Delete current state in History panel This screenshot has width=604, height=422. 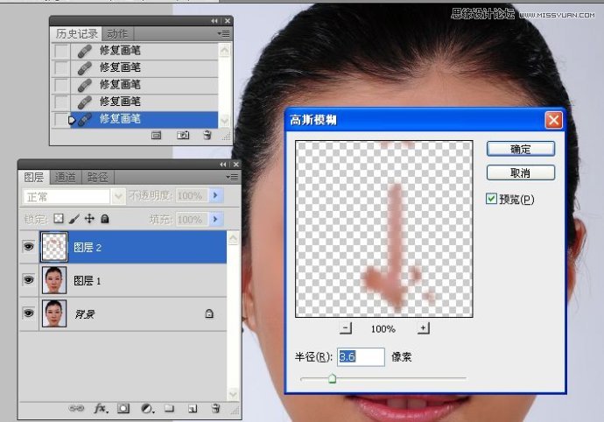coord(207,136)
